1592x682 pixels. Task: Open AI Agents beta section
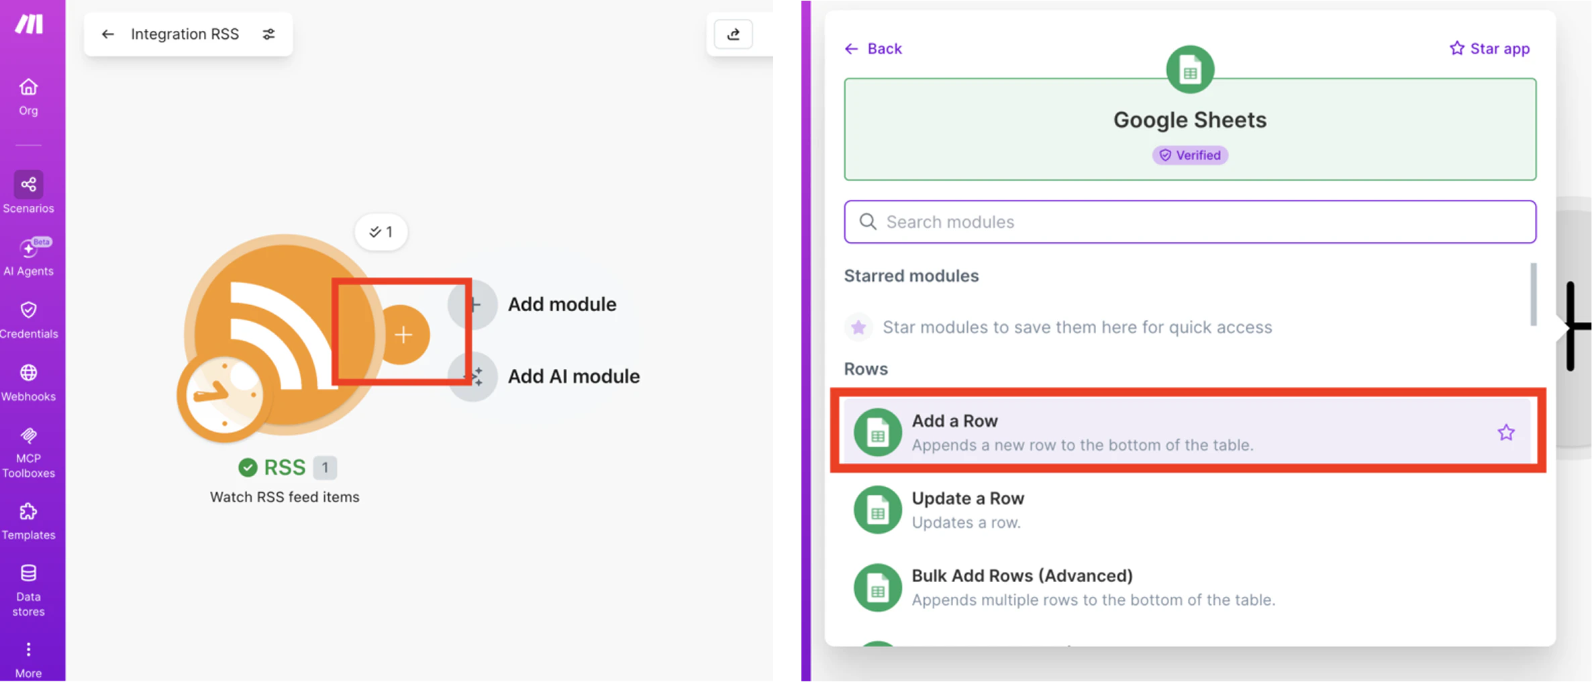pos(28,257)
